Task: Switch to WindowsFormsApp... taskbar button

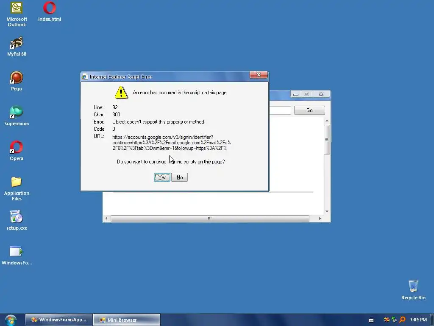Action: coord(59,320)
